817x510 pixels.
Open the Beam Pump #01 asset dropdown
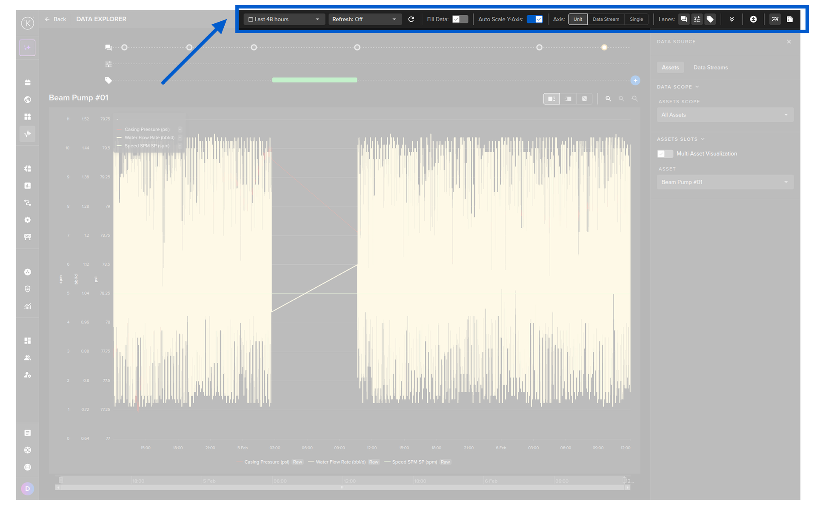[725, 182]
